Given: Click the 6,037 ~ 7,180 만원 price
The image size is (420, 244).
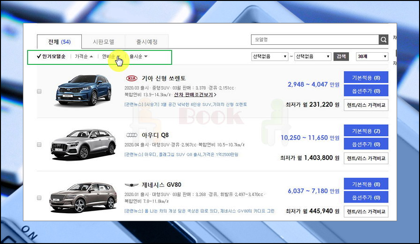Looking at the screenshot, I should (313, 191).
